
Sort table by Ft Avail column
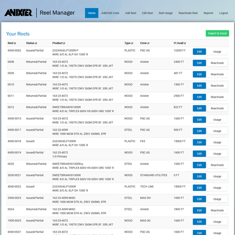[x=180, y=43]
